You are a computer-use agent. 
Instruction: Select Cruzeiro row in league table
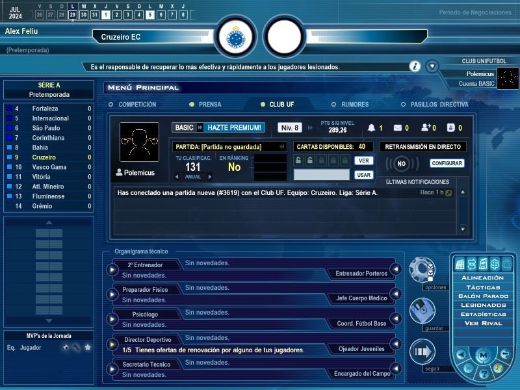click(49, 157)
